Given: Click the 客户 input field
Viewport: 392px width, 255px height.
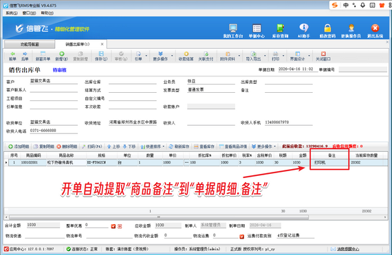Looking at the screenshot, I should click(54, 81).
